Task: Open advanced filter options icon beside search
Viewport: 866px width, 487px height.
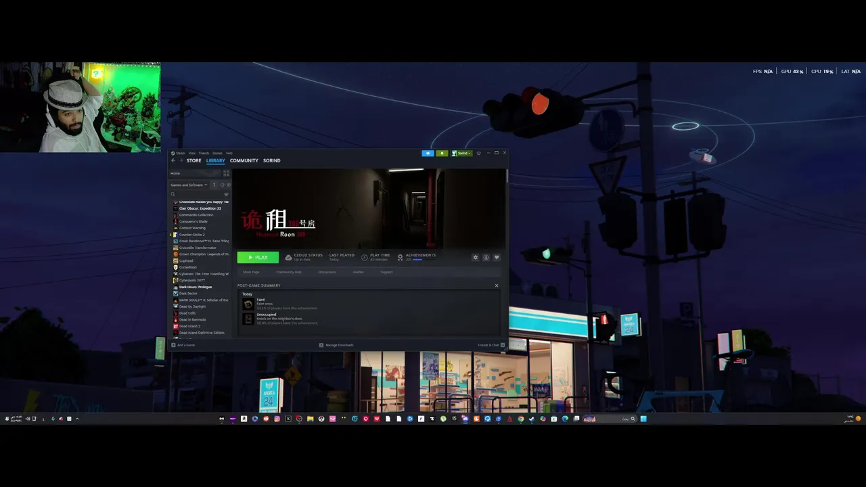Action: coord(226,195)
